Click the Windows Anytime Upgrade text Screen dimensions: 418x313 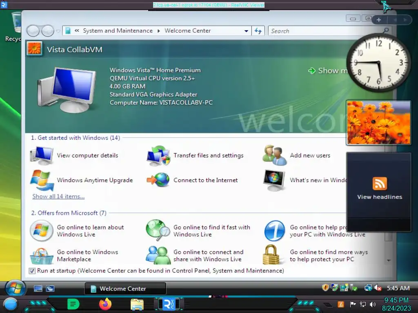coord(95,180)
